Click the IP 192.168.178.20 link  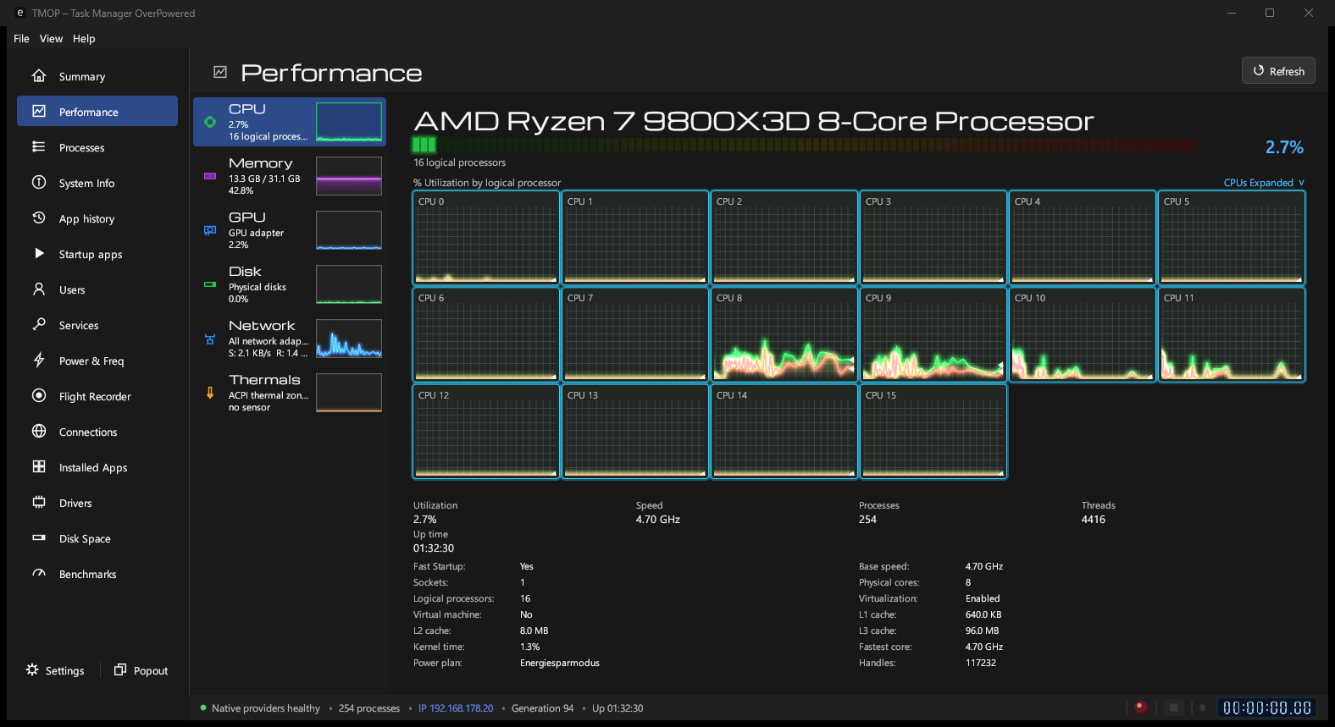[456, 708]
